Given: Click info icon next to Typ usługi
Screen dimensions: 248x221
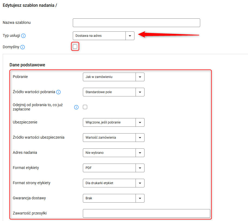Looking at the screenshot, I should click(x=23, y=36).
